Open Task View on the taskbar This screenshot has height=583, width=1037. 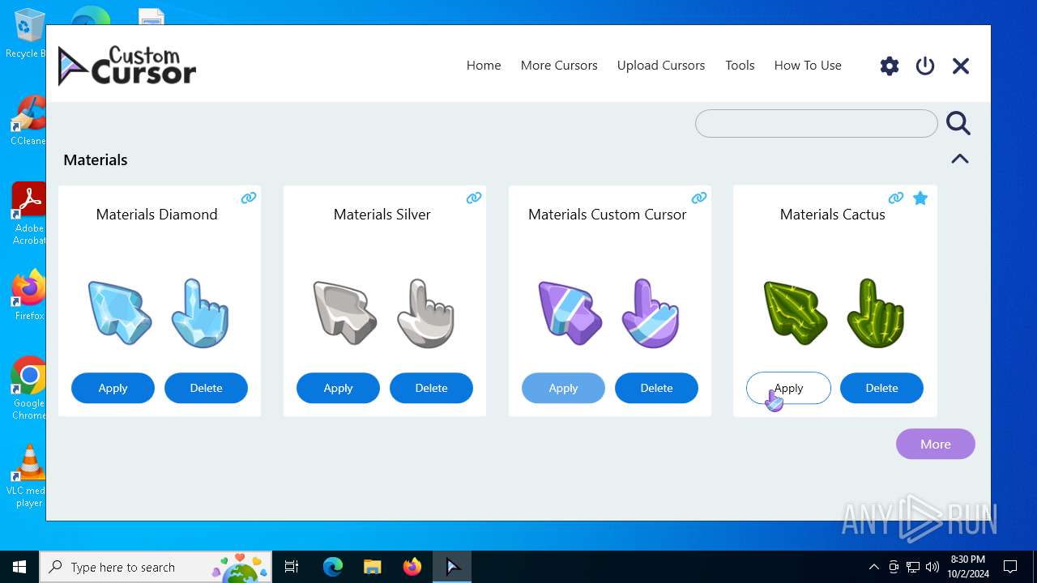click(x=292, y=567)
